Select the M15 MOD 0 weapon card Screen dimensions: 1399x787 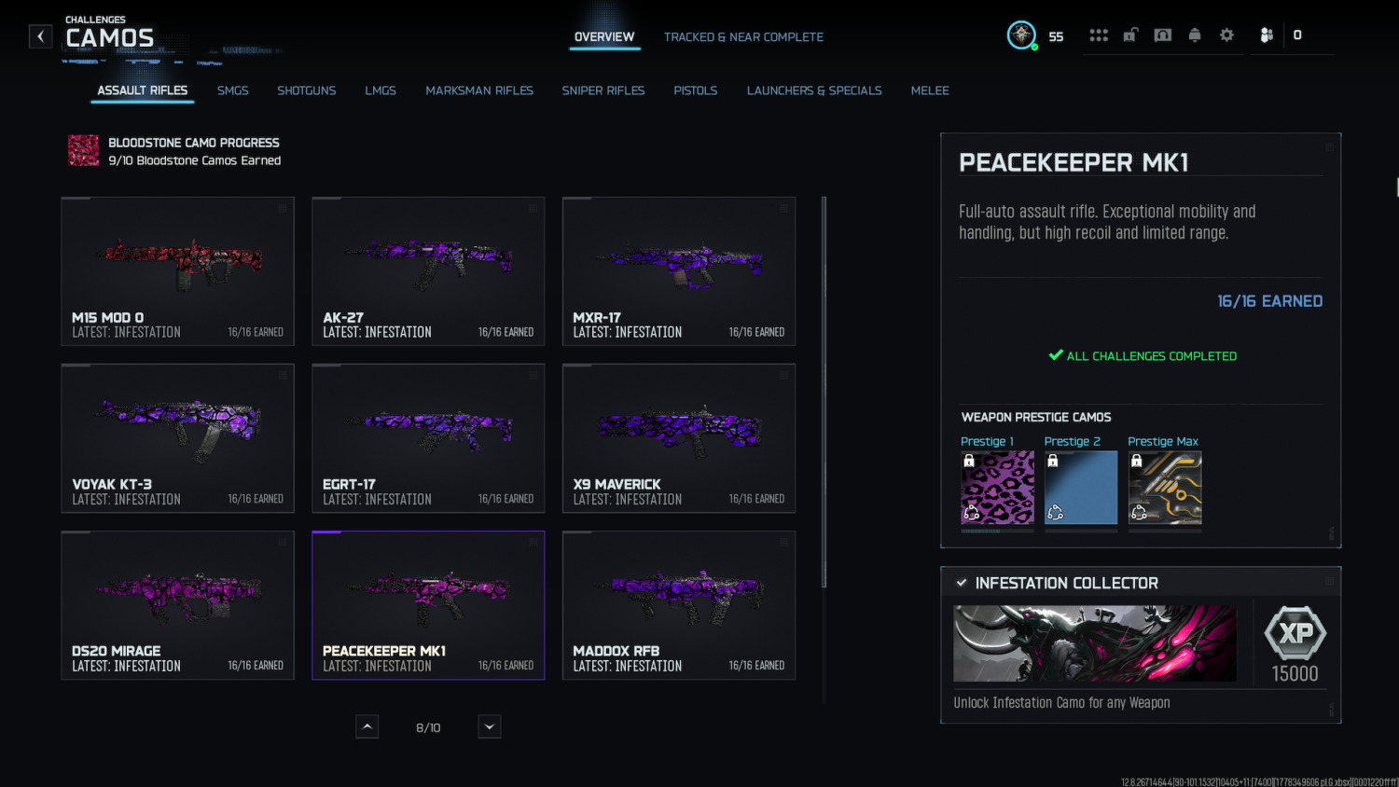[x=178, y=271]
